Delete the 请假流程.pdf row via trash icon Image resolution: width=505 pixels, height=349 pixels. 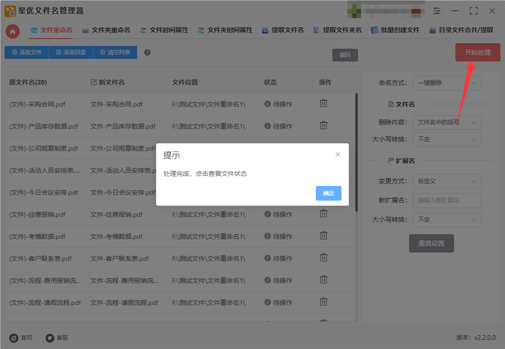(323, 302)
